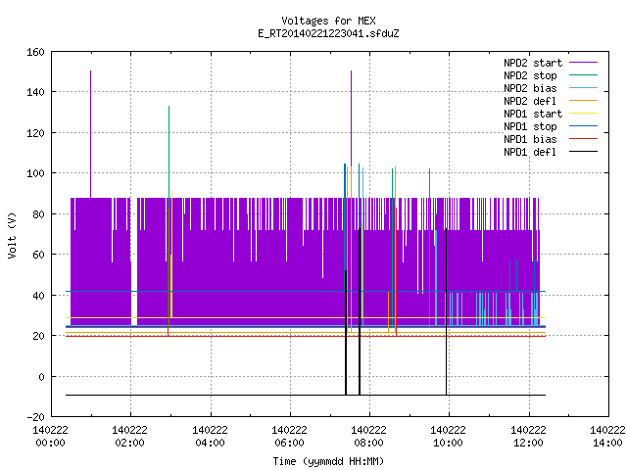The width and height of the screenshot is (627, 470).
Task: Click the 'Voltages for MEX' chart title
Action: (x=328, y=21)
